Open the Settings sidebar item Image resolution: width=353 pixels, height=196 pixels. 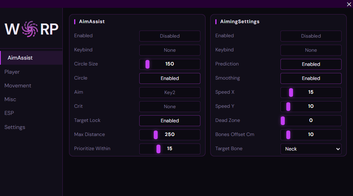click(x=15, y=127)
